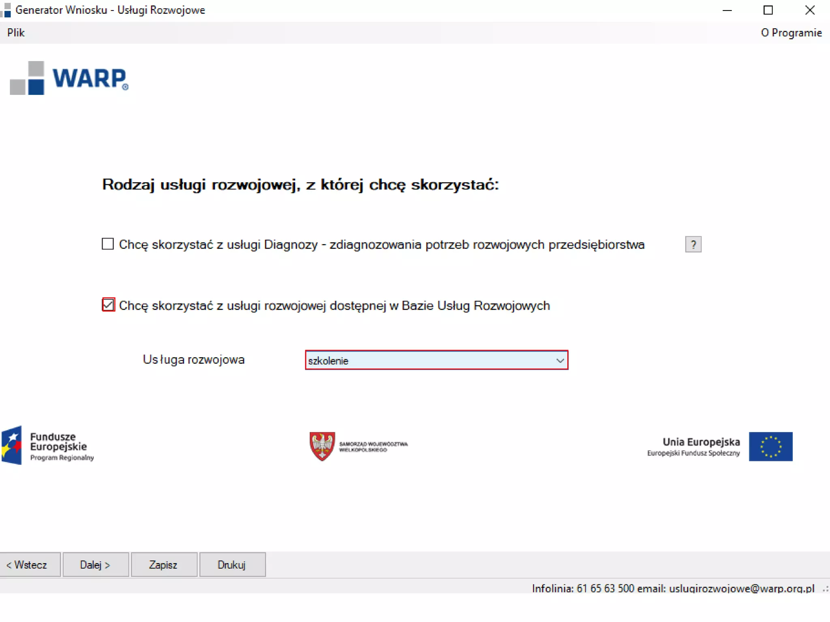Click the Diagnozy checkbox label text
Viewport: 830px width, 622px height.
(x=381, y=245)
